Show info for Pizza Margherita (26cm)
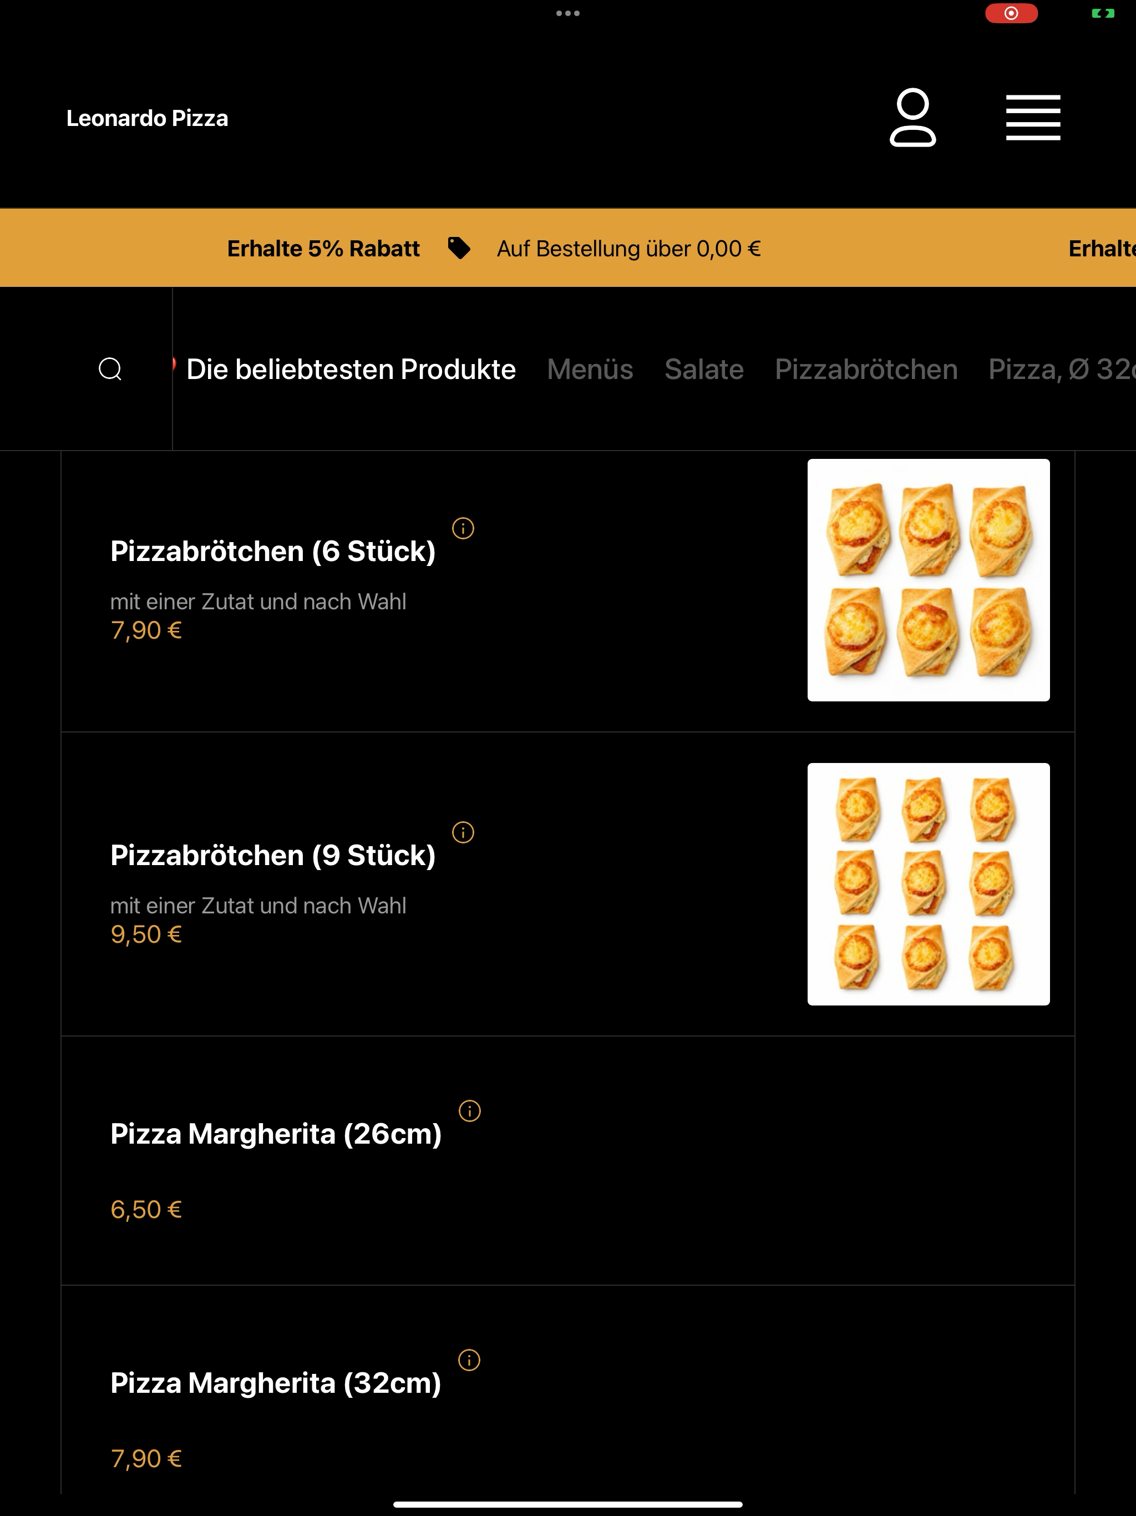The height and width of the screenshot is (1516, 1136). 469,1110
